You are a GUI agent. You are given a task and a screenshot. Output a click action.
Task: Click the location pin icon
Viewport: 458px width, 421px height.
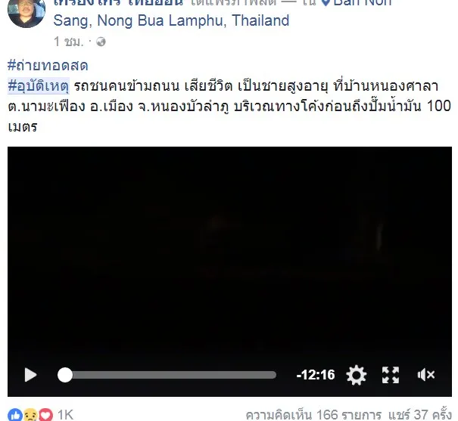coord(326,2)
